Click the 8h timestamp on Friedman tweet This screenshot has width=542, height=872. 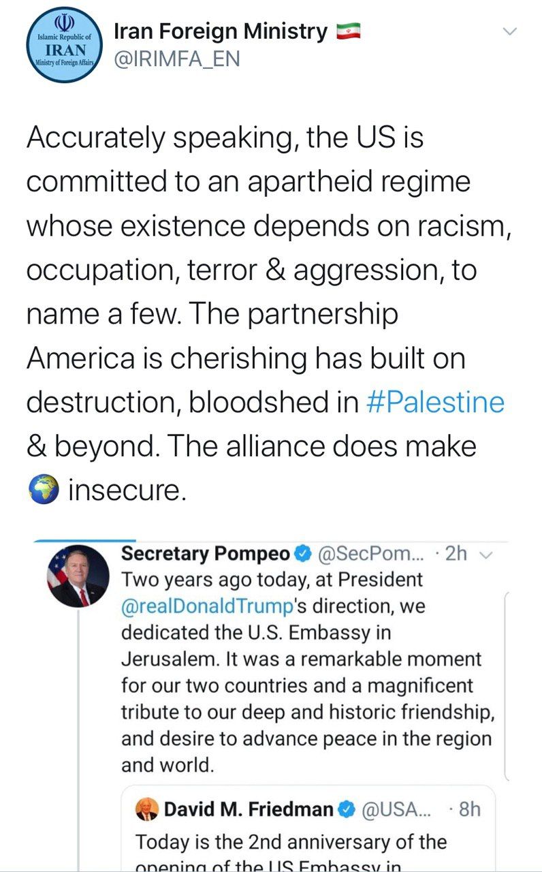468,809
